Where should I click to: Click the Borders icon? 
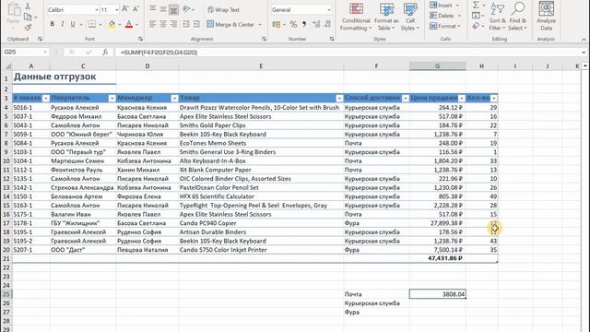[92, 24]
